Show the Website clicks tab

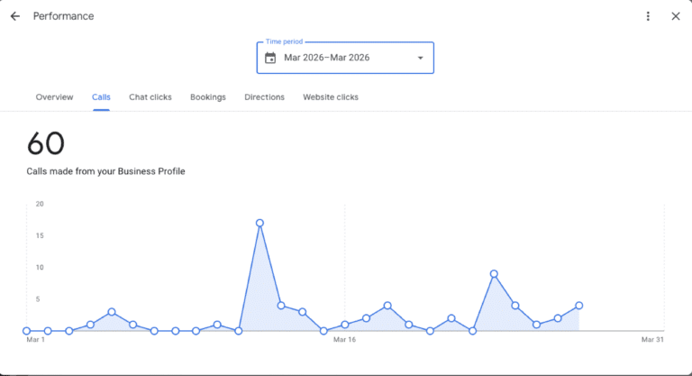pos(330,97)
